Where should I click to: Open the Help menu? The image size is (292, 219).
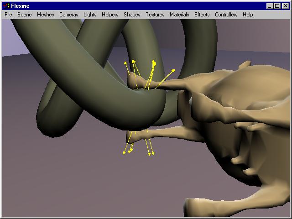tap(248, 15)
